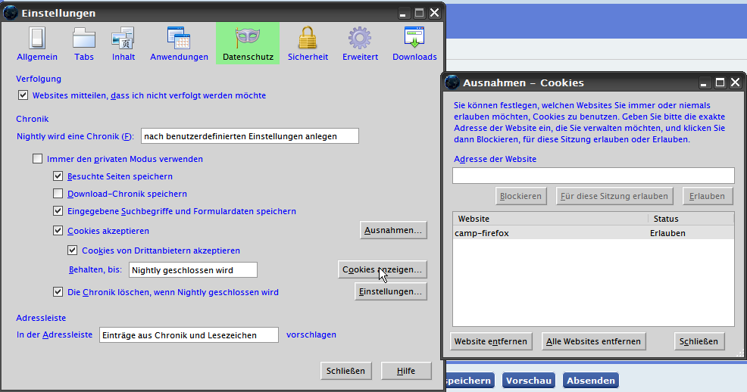The height and width of the screenshot is (392, 747).
Task: Select the Datenschutz mask icon
Action: [x=248, y=37]
